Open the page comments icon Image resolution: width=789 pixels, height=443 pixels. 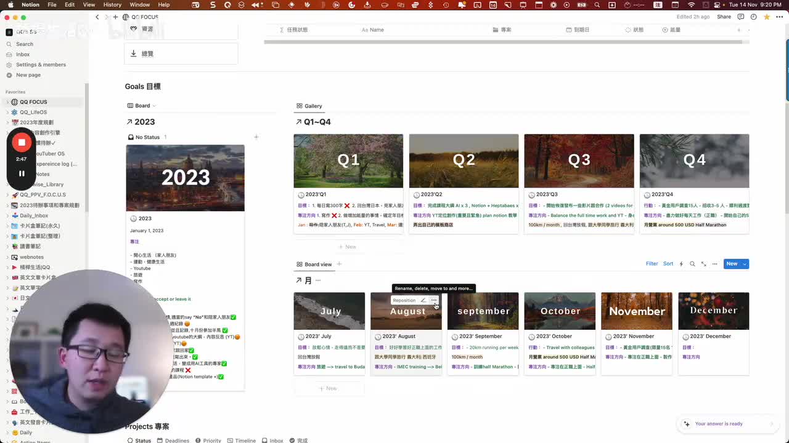741,17
